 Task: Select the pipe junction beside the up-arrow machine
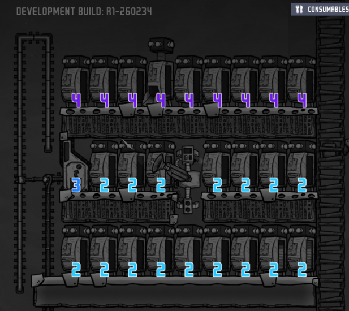(47, 179)
